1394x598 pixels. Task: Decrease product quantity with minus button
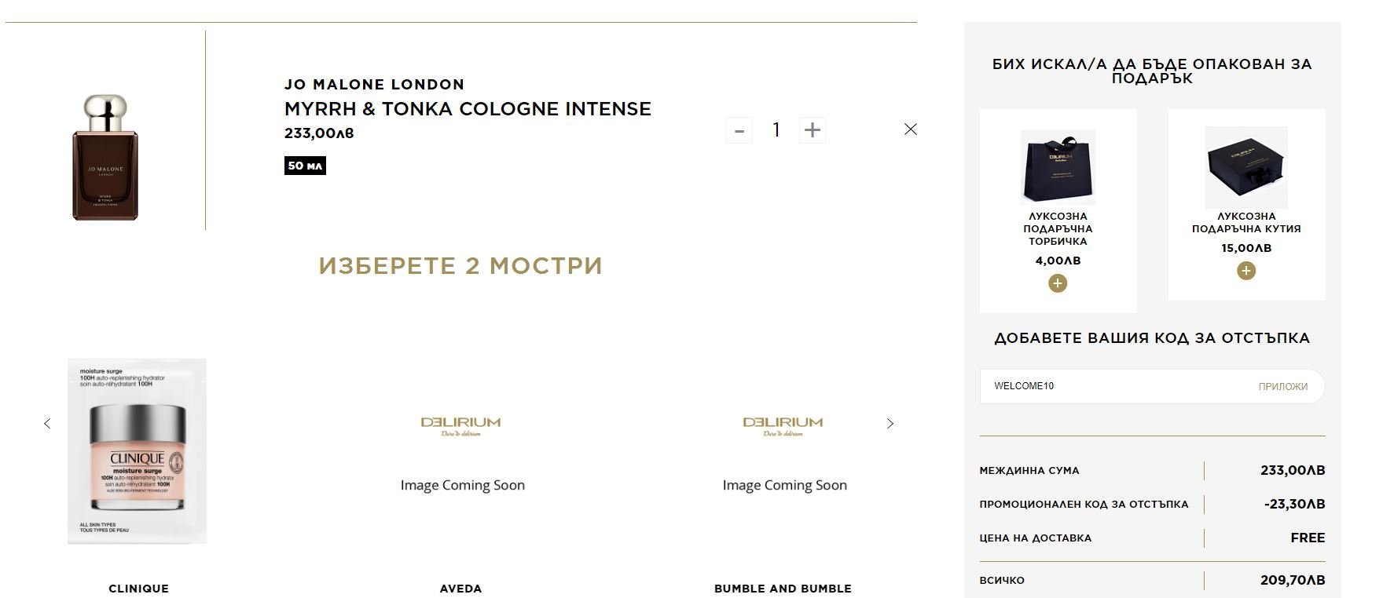[739, 130]
